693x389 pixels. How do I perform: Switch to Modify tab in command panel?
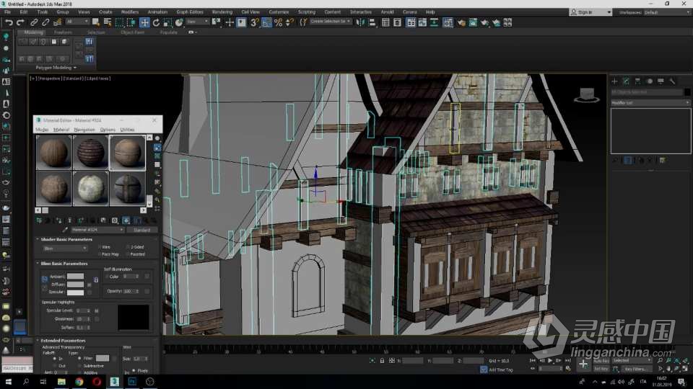(x=626, y=81)
